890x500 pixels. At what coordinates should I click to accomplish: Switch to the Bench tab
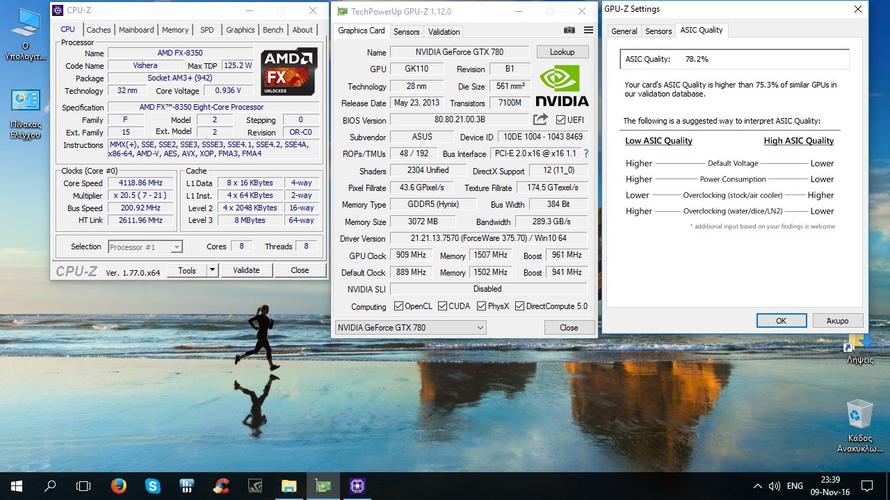[273, 30]
